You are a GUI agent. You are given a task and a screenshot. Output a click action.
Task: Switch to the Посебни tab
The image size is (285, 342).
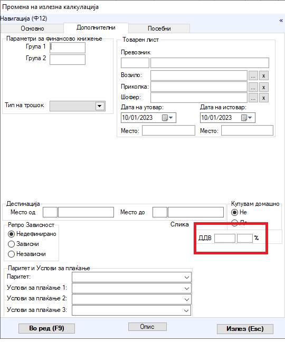point(159,28)
